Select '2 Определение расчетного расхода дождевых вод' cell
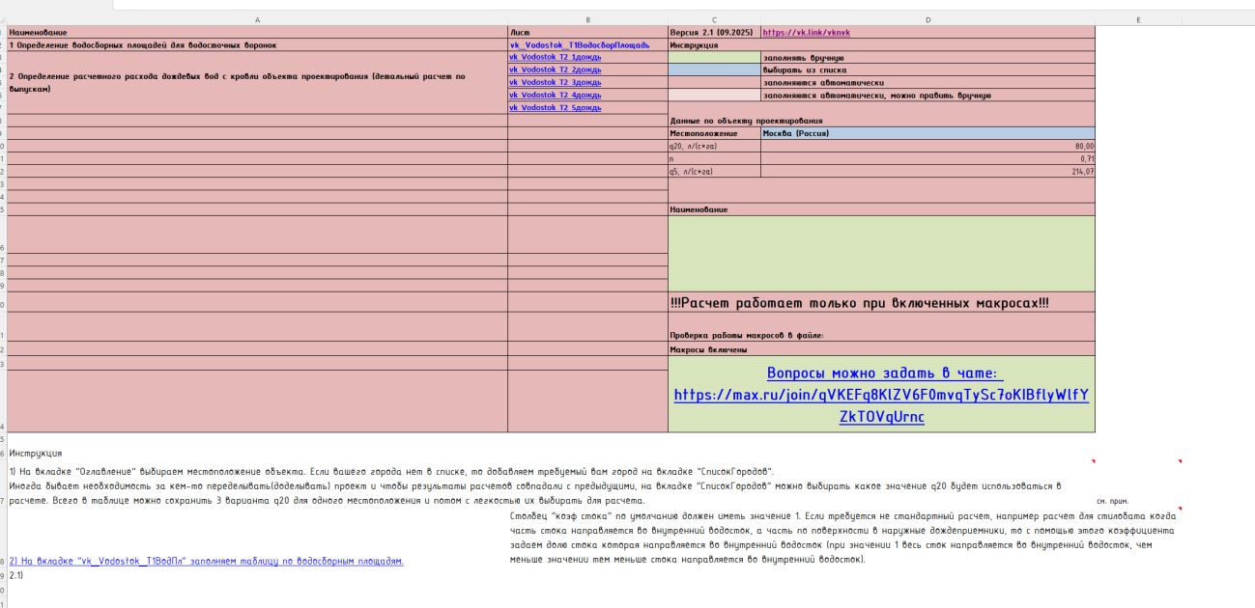The width and height of the screenshot is (1255, 608). [257, 82]
